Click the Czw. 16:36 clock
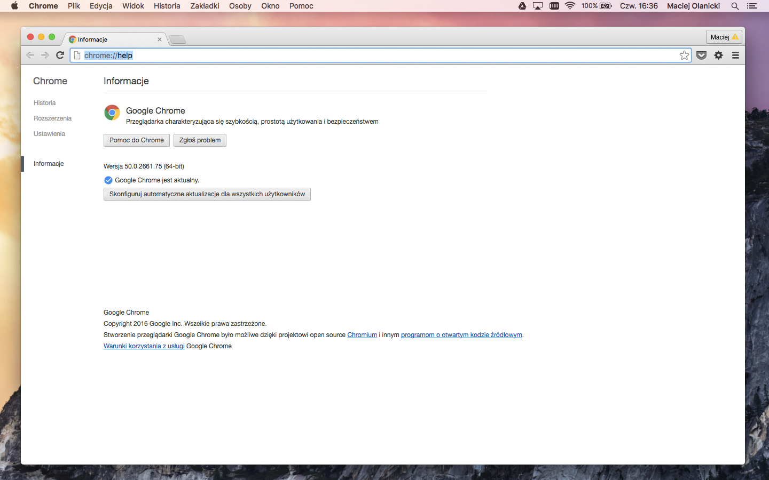This screenshot has width=769, height=480. (639, 6)
